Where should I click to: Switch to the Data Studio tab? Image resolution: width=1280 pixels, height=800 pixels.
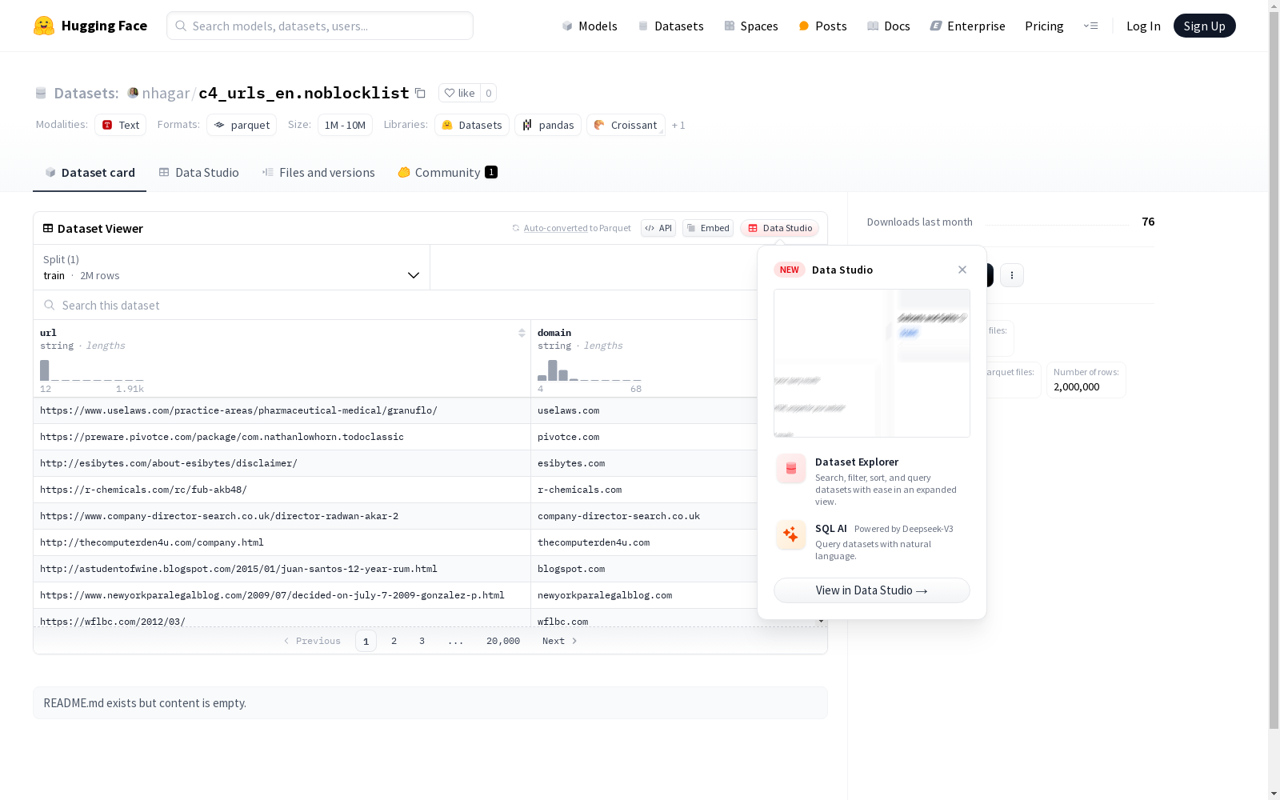[198, 173]
